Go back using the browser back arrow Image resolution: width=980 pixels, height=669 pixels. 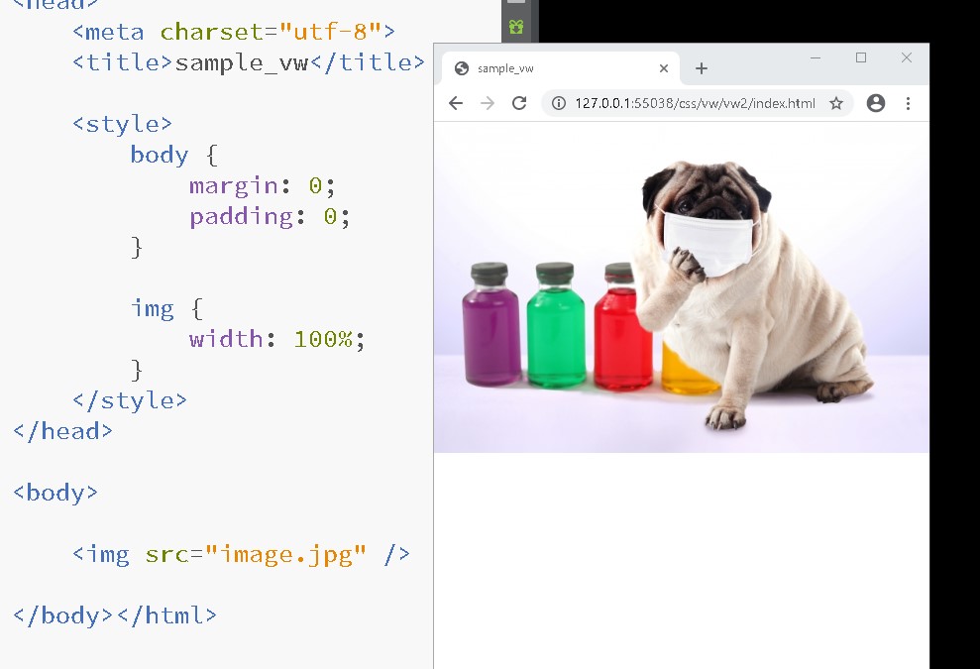[x=456, y=103]
